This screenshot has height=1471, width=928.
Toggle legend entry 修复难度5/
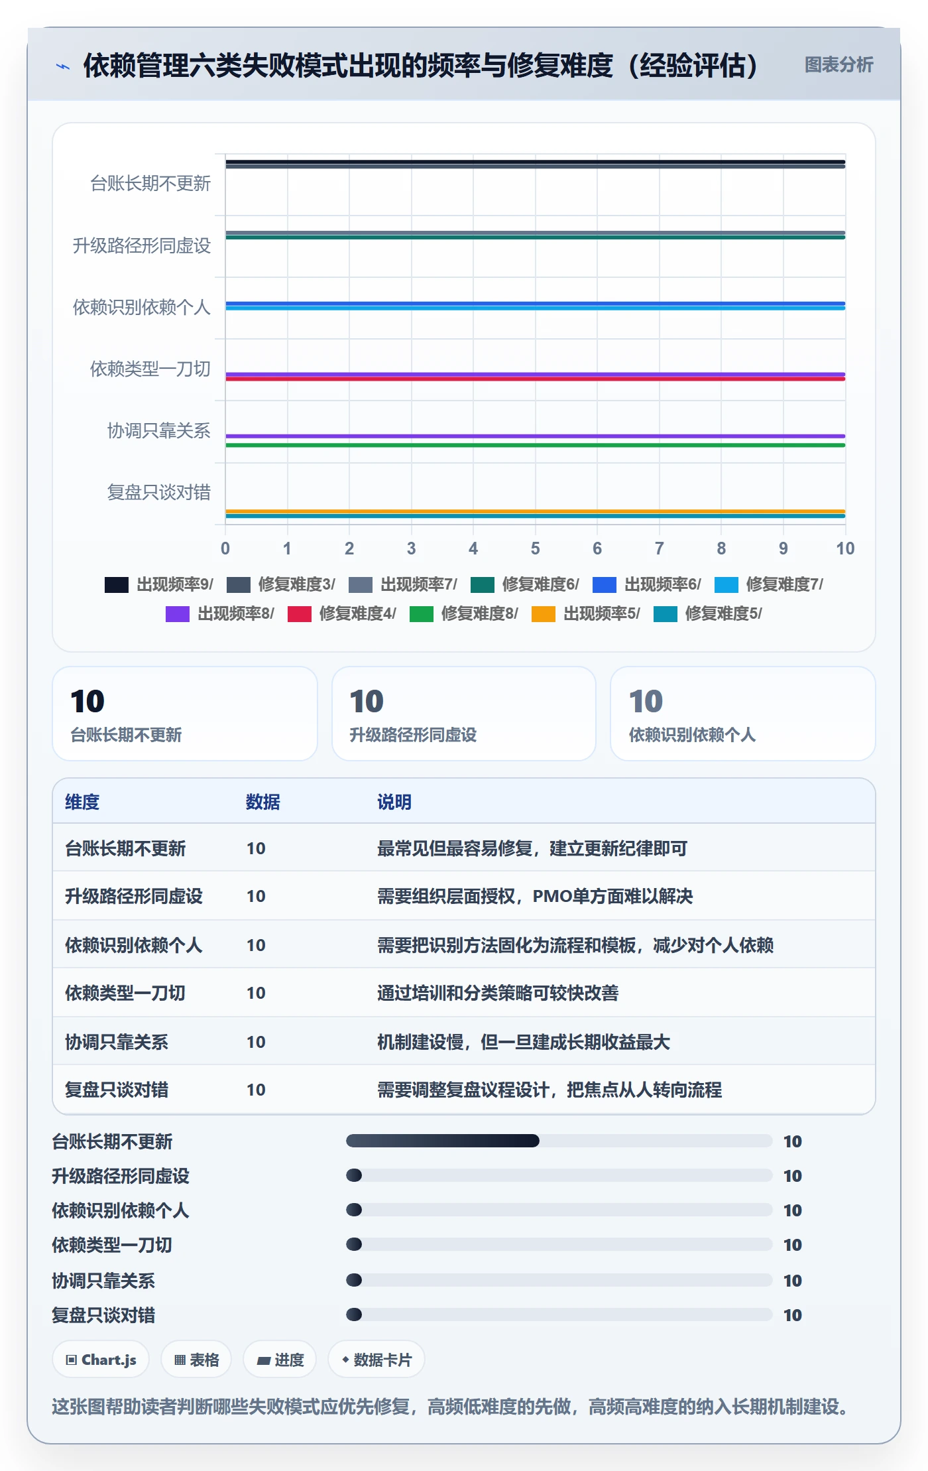tap(707, 613)
